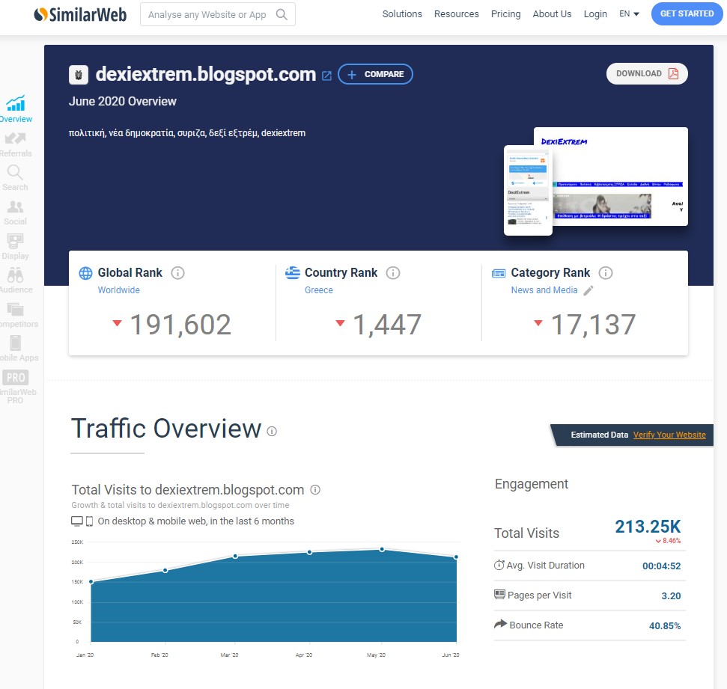
Task: Click the globe icon next to Global Rank
Action: [86, 273]
